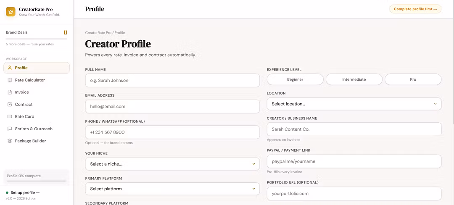454x205 pixels.
Task: Click the CreatorRate Pro breadcrumb link
Action: (98, 33)
